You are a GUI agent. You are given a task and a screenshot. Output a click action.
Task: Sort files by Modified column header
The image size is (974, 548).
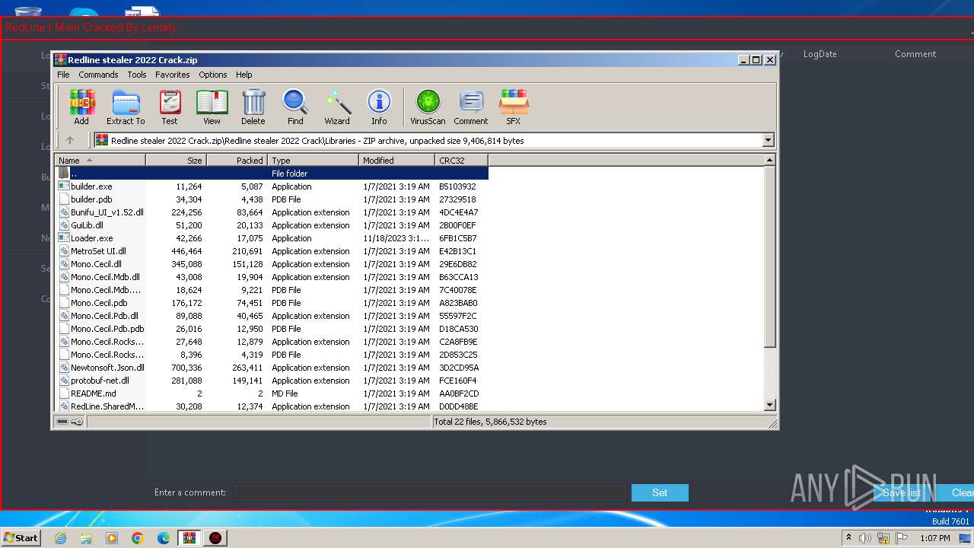pos(396,161)
